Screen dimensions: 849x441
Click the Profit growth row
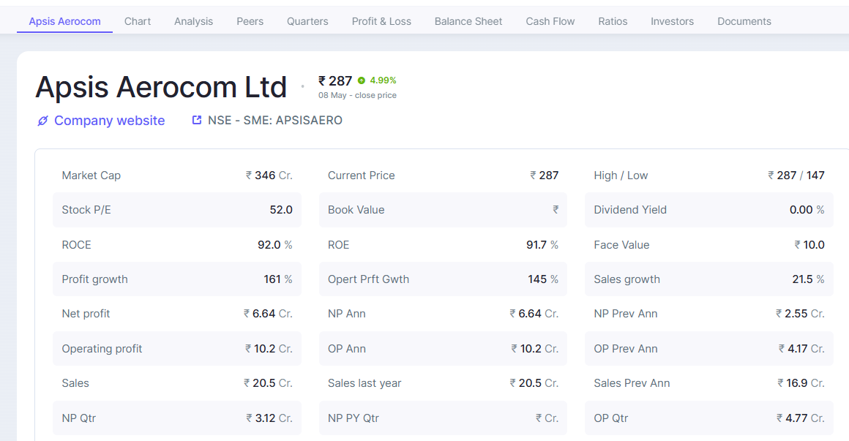(x=177, y=279)
